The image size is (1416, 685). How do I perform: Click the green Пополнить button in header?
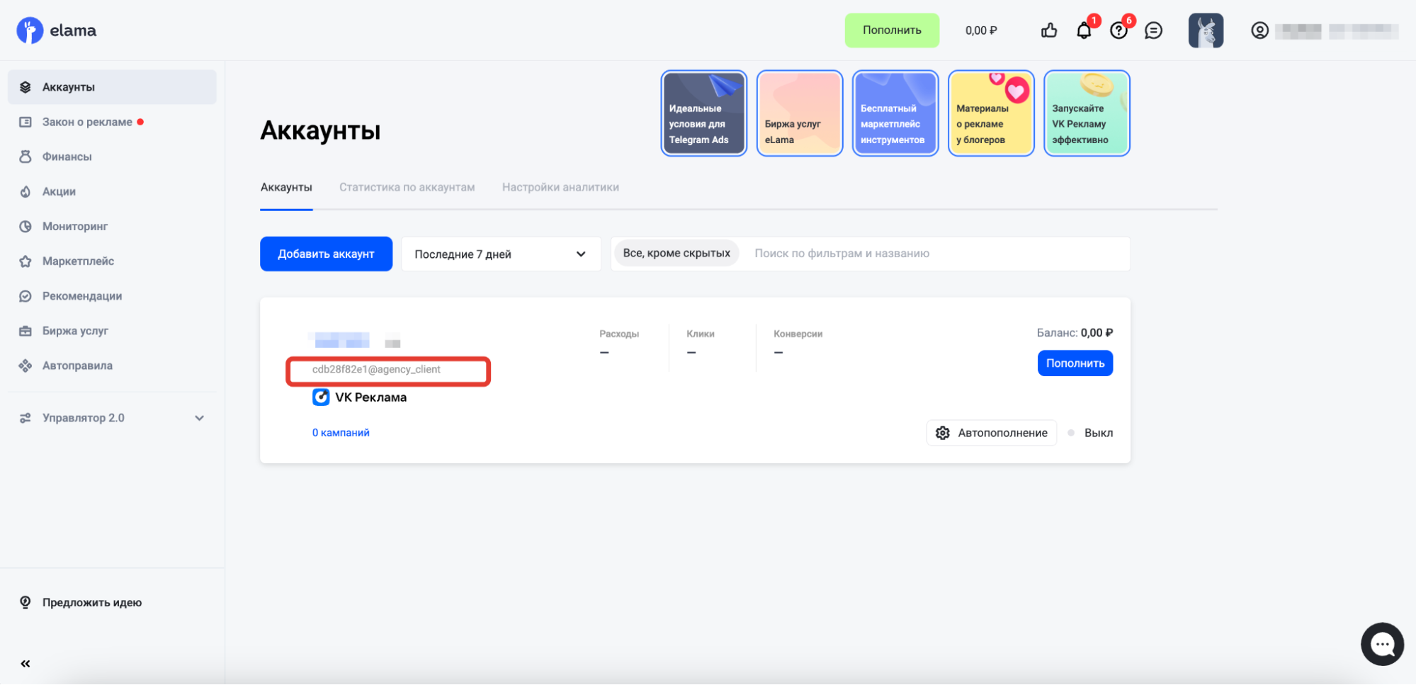coord(892,30)
